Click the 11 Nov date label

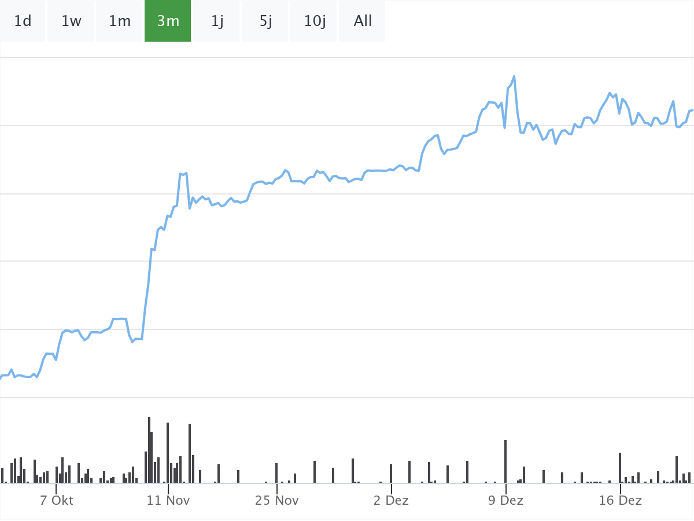(x=168, y=500)
